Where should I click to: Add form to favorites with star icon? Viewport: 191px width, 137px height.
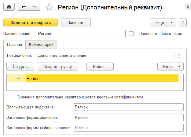coord(49,7)
